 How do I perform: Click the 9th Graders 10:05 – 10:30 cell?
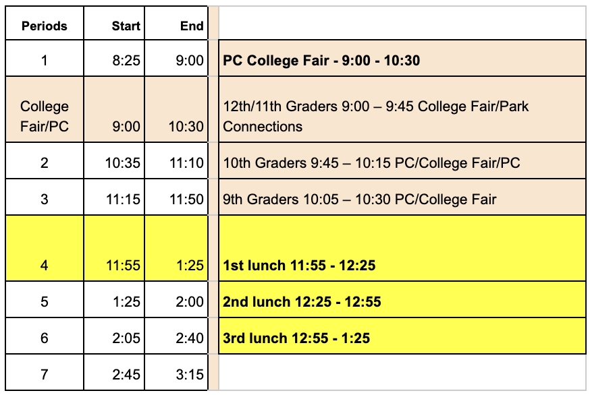[402, 197]
